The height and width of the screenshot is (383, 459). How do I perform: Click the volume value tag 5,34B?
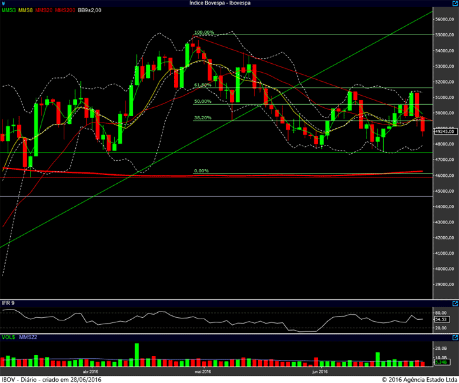click(442, 362)
